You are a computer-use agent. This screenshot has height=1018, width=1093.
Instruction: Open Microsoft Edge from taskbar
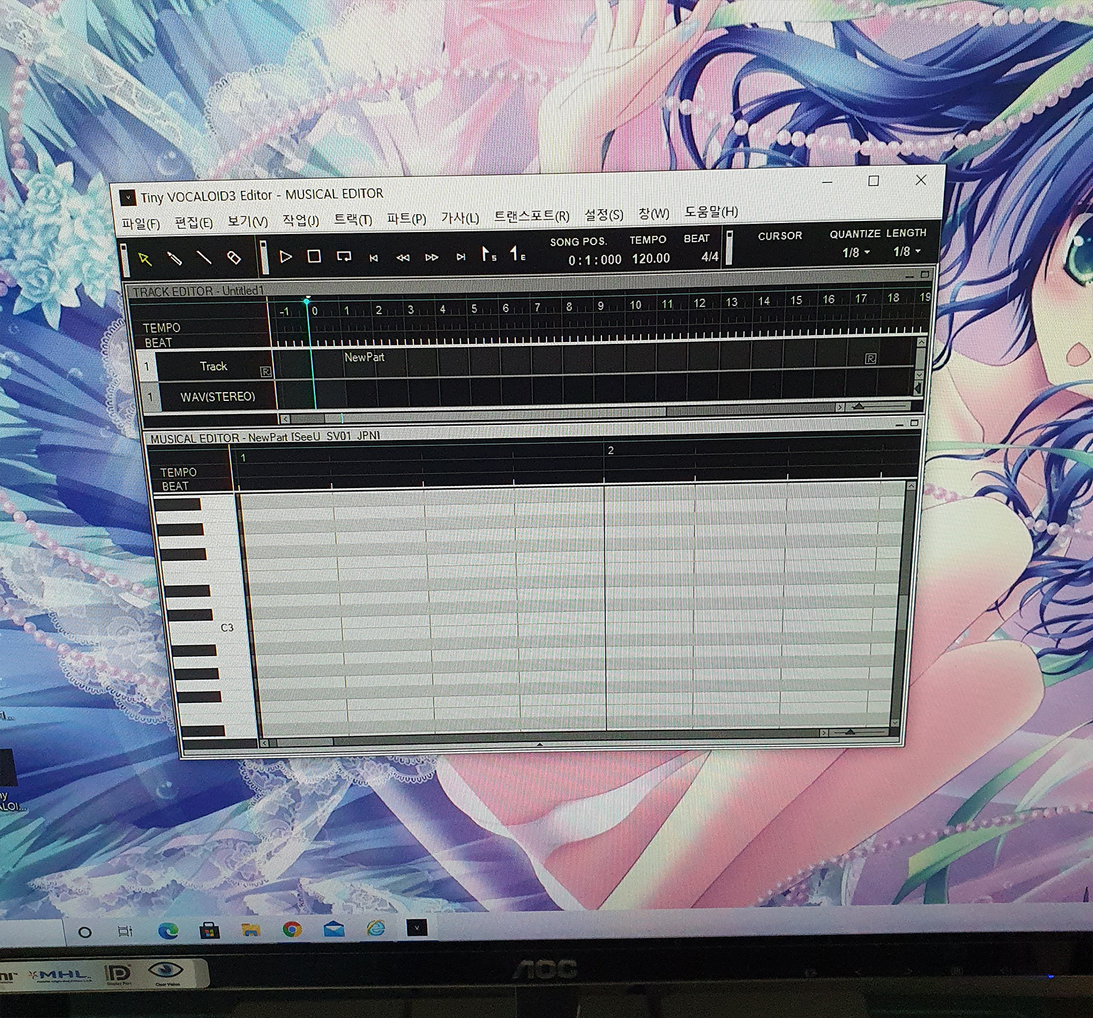click(168, 931)
